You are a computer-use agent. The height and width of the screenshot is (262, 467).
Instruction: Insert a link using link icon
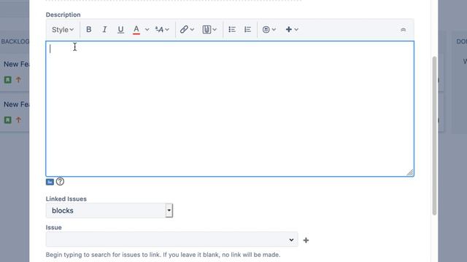(184, 29)
